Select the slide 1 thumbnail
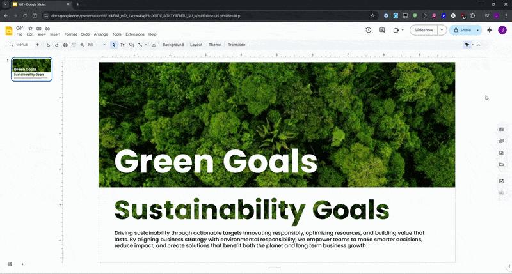 point(31,70)
